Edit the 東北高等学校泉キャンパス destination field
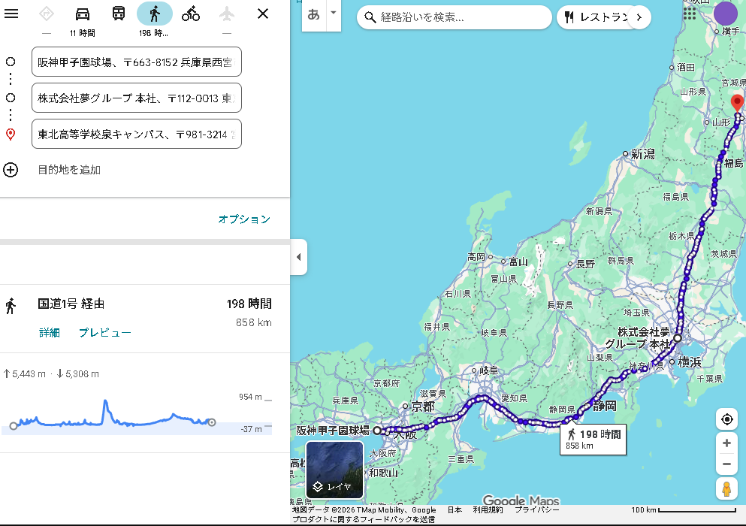 pyautogui.click(x=136, y=134)
